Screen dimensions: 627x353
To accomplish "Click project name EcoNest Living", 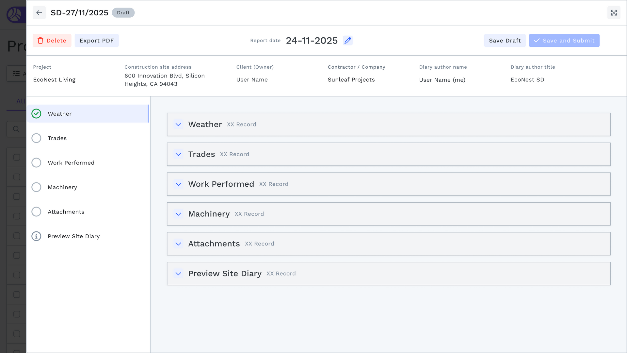I will click(54, 80).
